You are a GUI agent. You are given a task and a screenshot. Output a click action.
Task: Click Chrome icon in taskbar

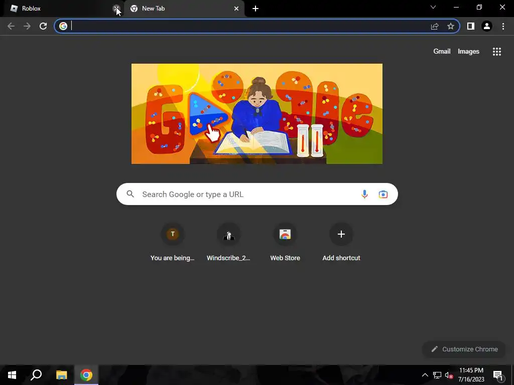(86, 375)
